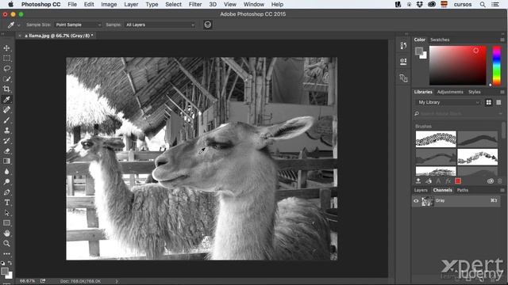Select the Blur tool
Screen dimensions: 508x285
(x=6, y=172)
